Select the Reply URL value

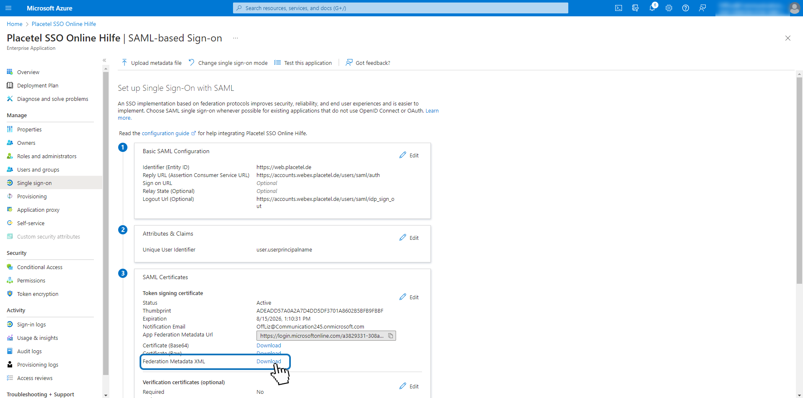pos(318,175)
